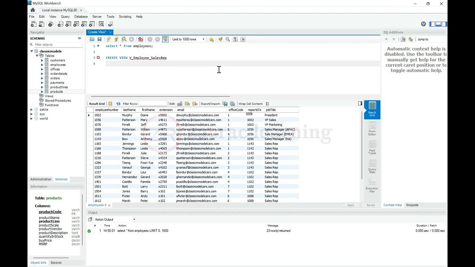Commit the current transaction
This screenshot has width=475, height=267.
point(150,39)
